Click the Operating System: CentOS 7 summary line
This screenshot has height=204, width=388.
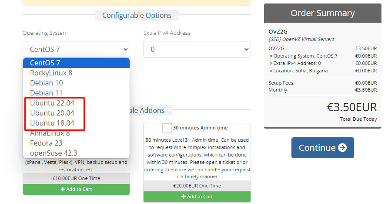click(x=323, y=56)
